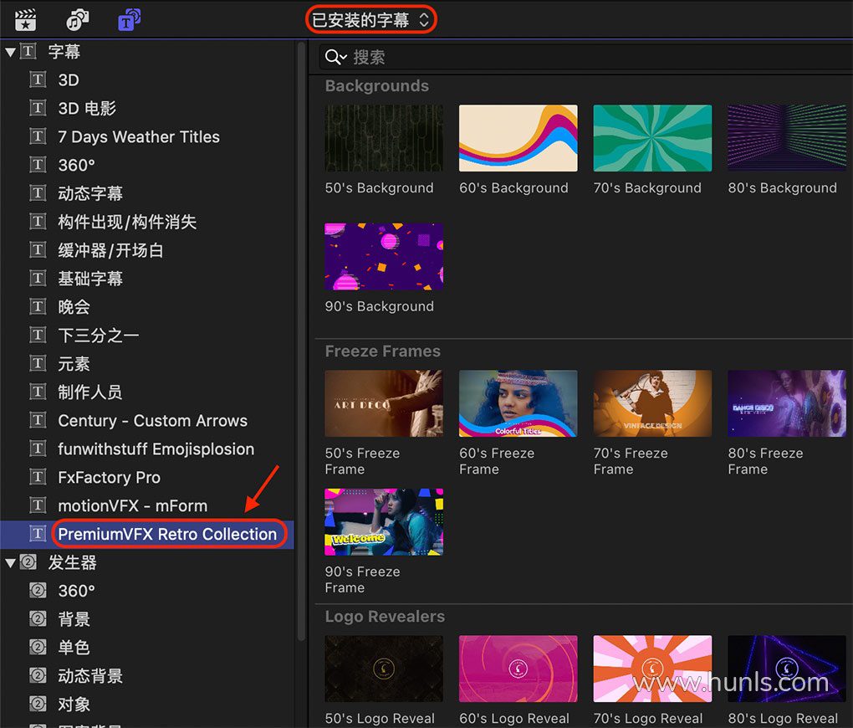Click the T icon beside 3D 电影
Viewport: 853px width, 728px height.
coord(38,108)
